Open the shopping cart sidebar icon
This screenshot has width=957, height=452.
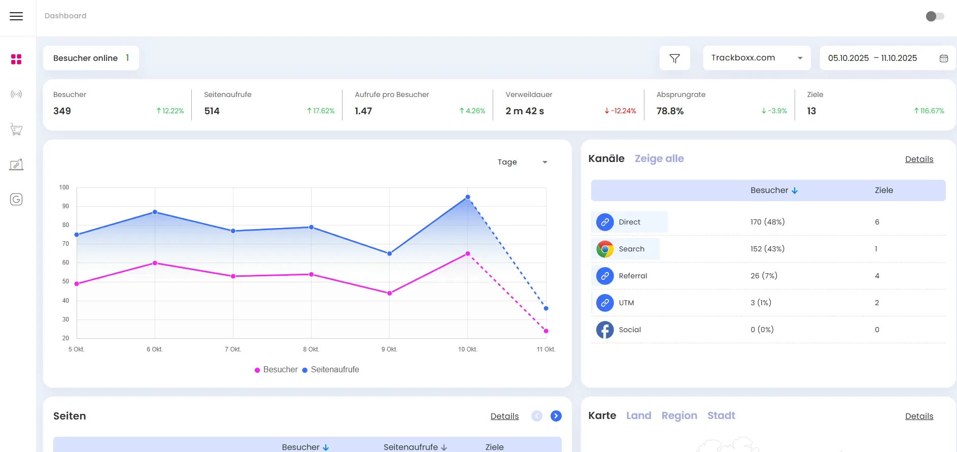pos(16,130)
